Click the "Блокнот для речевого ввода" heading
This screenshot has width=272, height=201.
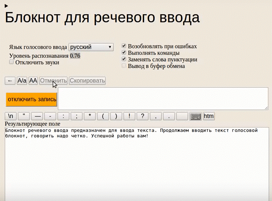(102, 17)
